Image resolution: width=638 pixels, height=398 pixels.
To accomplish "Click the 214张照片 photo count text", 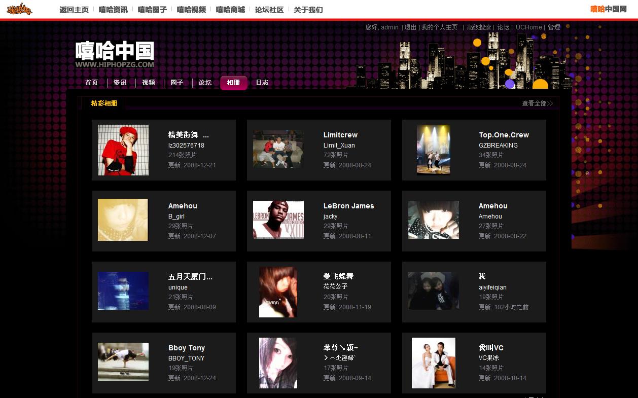I will point(183,155).
